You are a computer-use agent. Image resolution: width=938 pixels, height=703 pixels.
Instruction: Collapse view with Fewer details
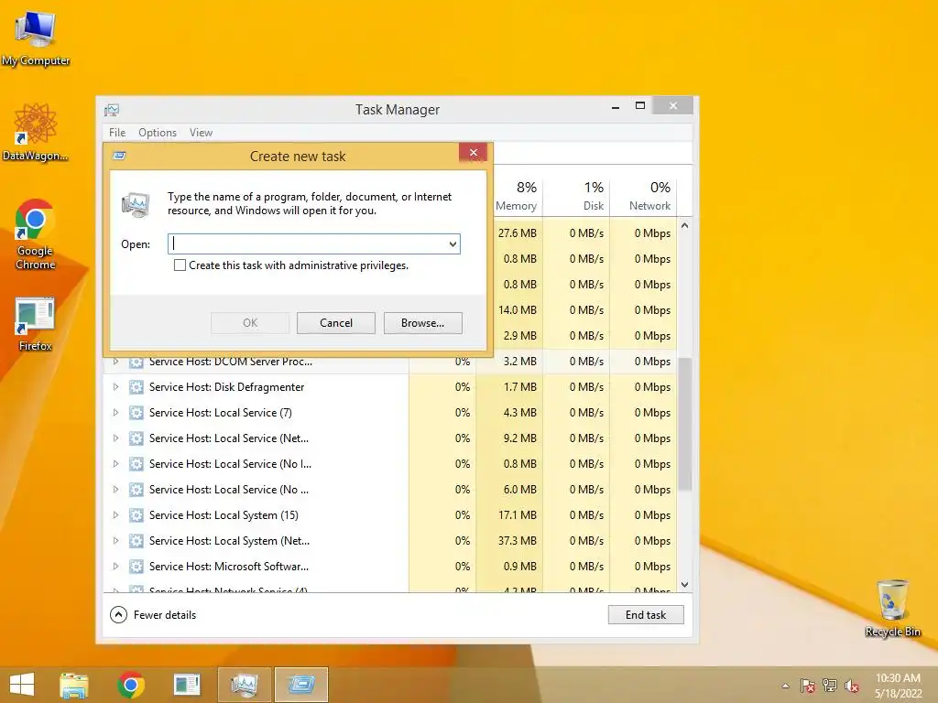tap(153, 615)
